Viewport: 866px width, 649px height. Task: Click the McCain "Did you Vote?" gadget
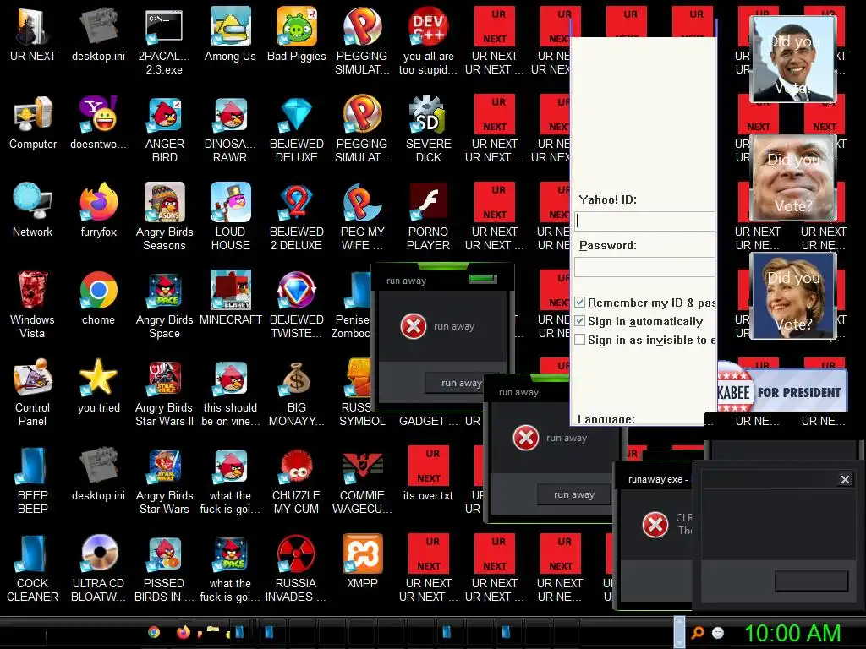point(793,177)
